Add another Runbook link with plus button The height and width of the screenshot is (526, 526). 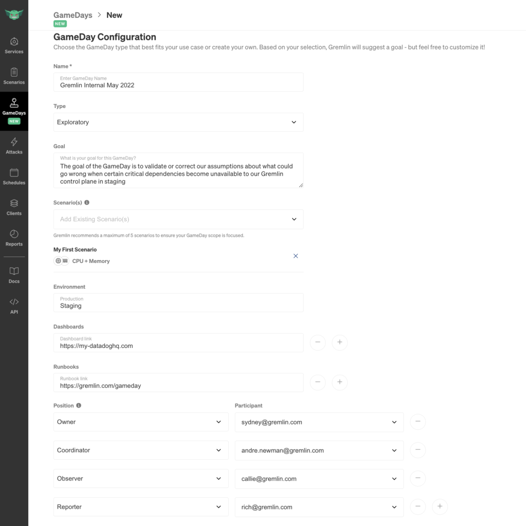pos(340,382)
